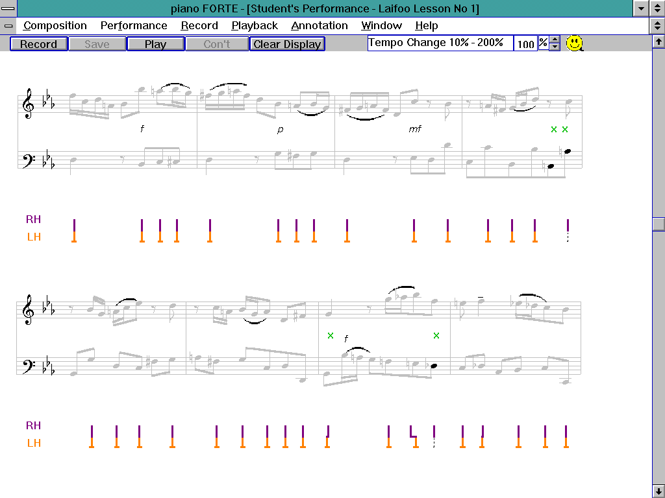The height and width of the screenshot is (498, 665).
Task: Click the yellow smiley face icon
Action: coord(575,43)
